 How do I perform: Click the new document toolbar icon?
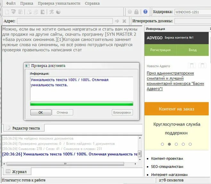point(7,12)
